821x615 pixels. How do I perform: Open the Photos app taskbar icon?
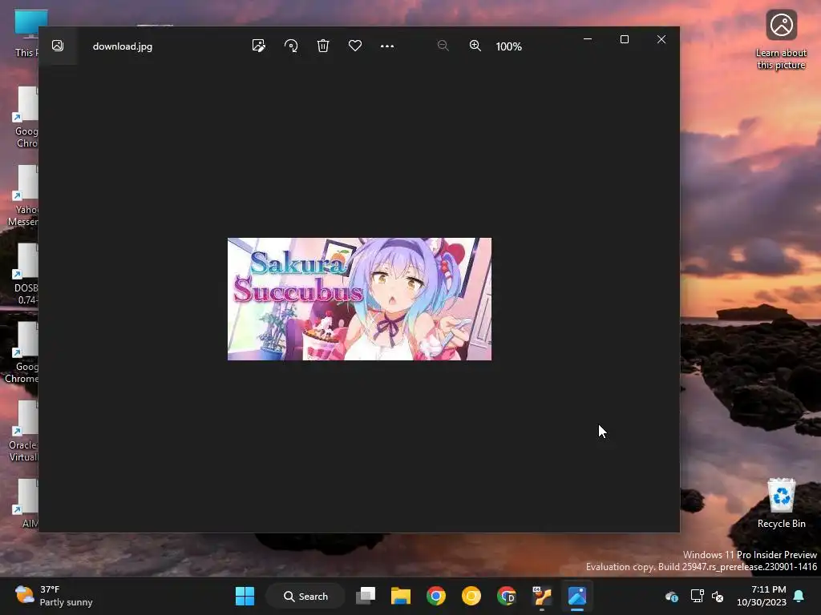(x=577, y=596)
